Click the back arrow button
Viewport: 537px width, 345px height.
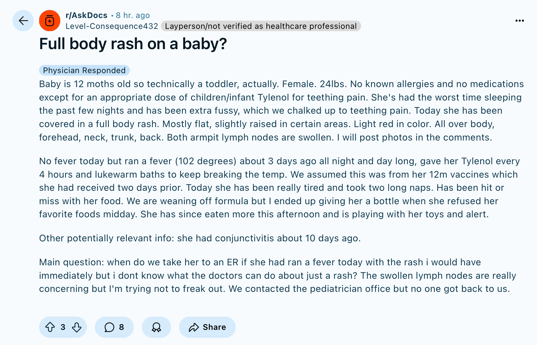coord(23,21)
